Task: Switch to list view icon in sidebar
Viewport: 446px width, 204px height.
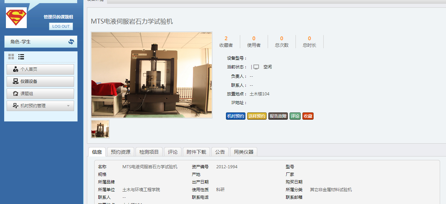Action: (21, 57)
